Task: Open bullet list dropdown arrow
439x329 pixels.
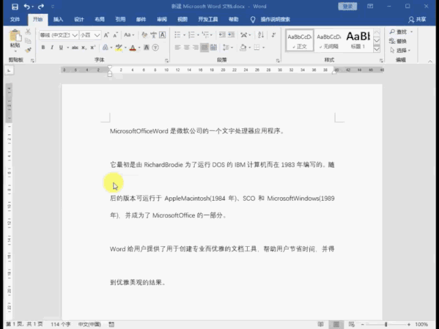Action: point(185,35)
